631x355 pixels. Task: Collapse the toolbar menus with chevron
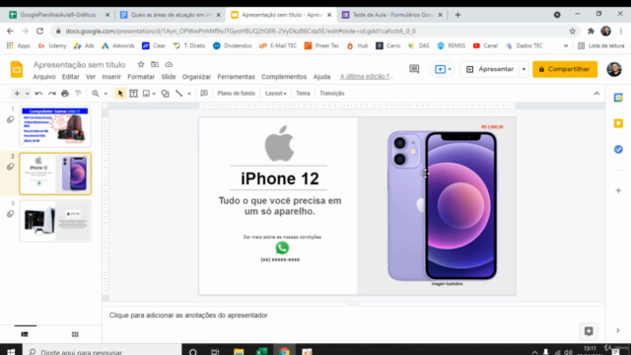point(596,94)
